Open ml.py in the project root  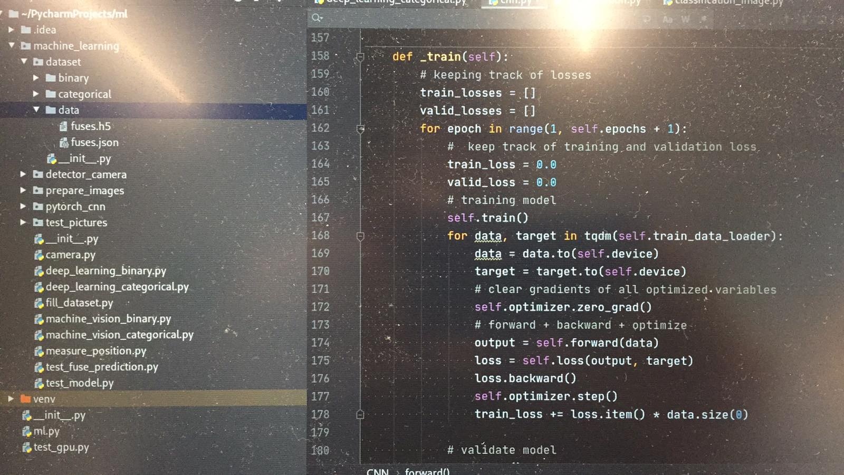point(46,431)
